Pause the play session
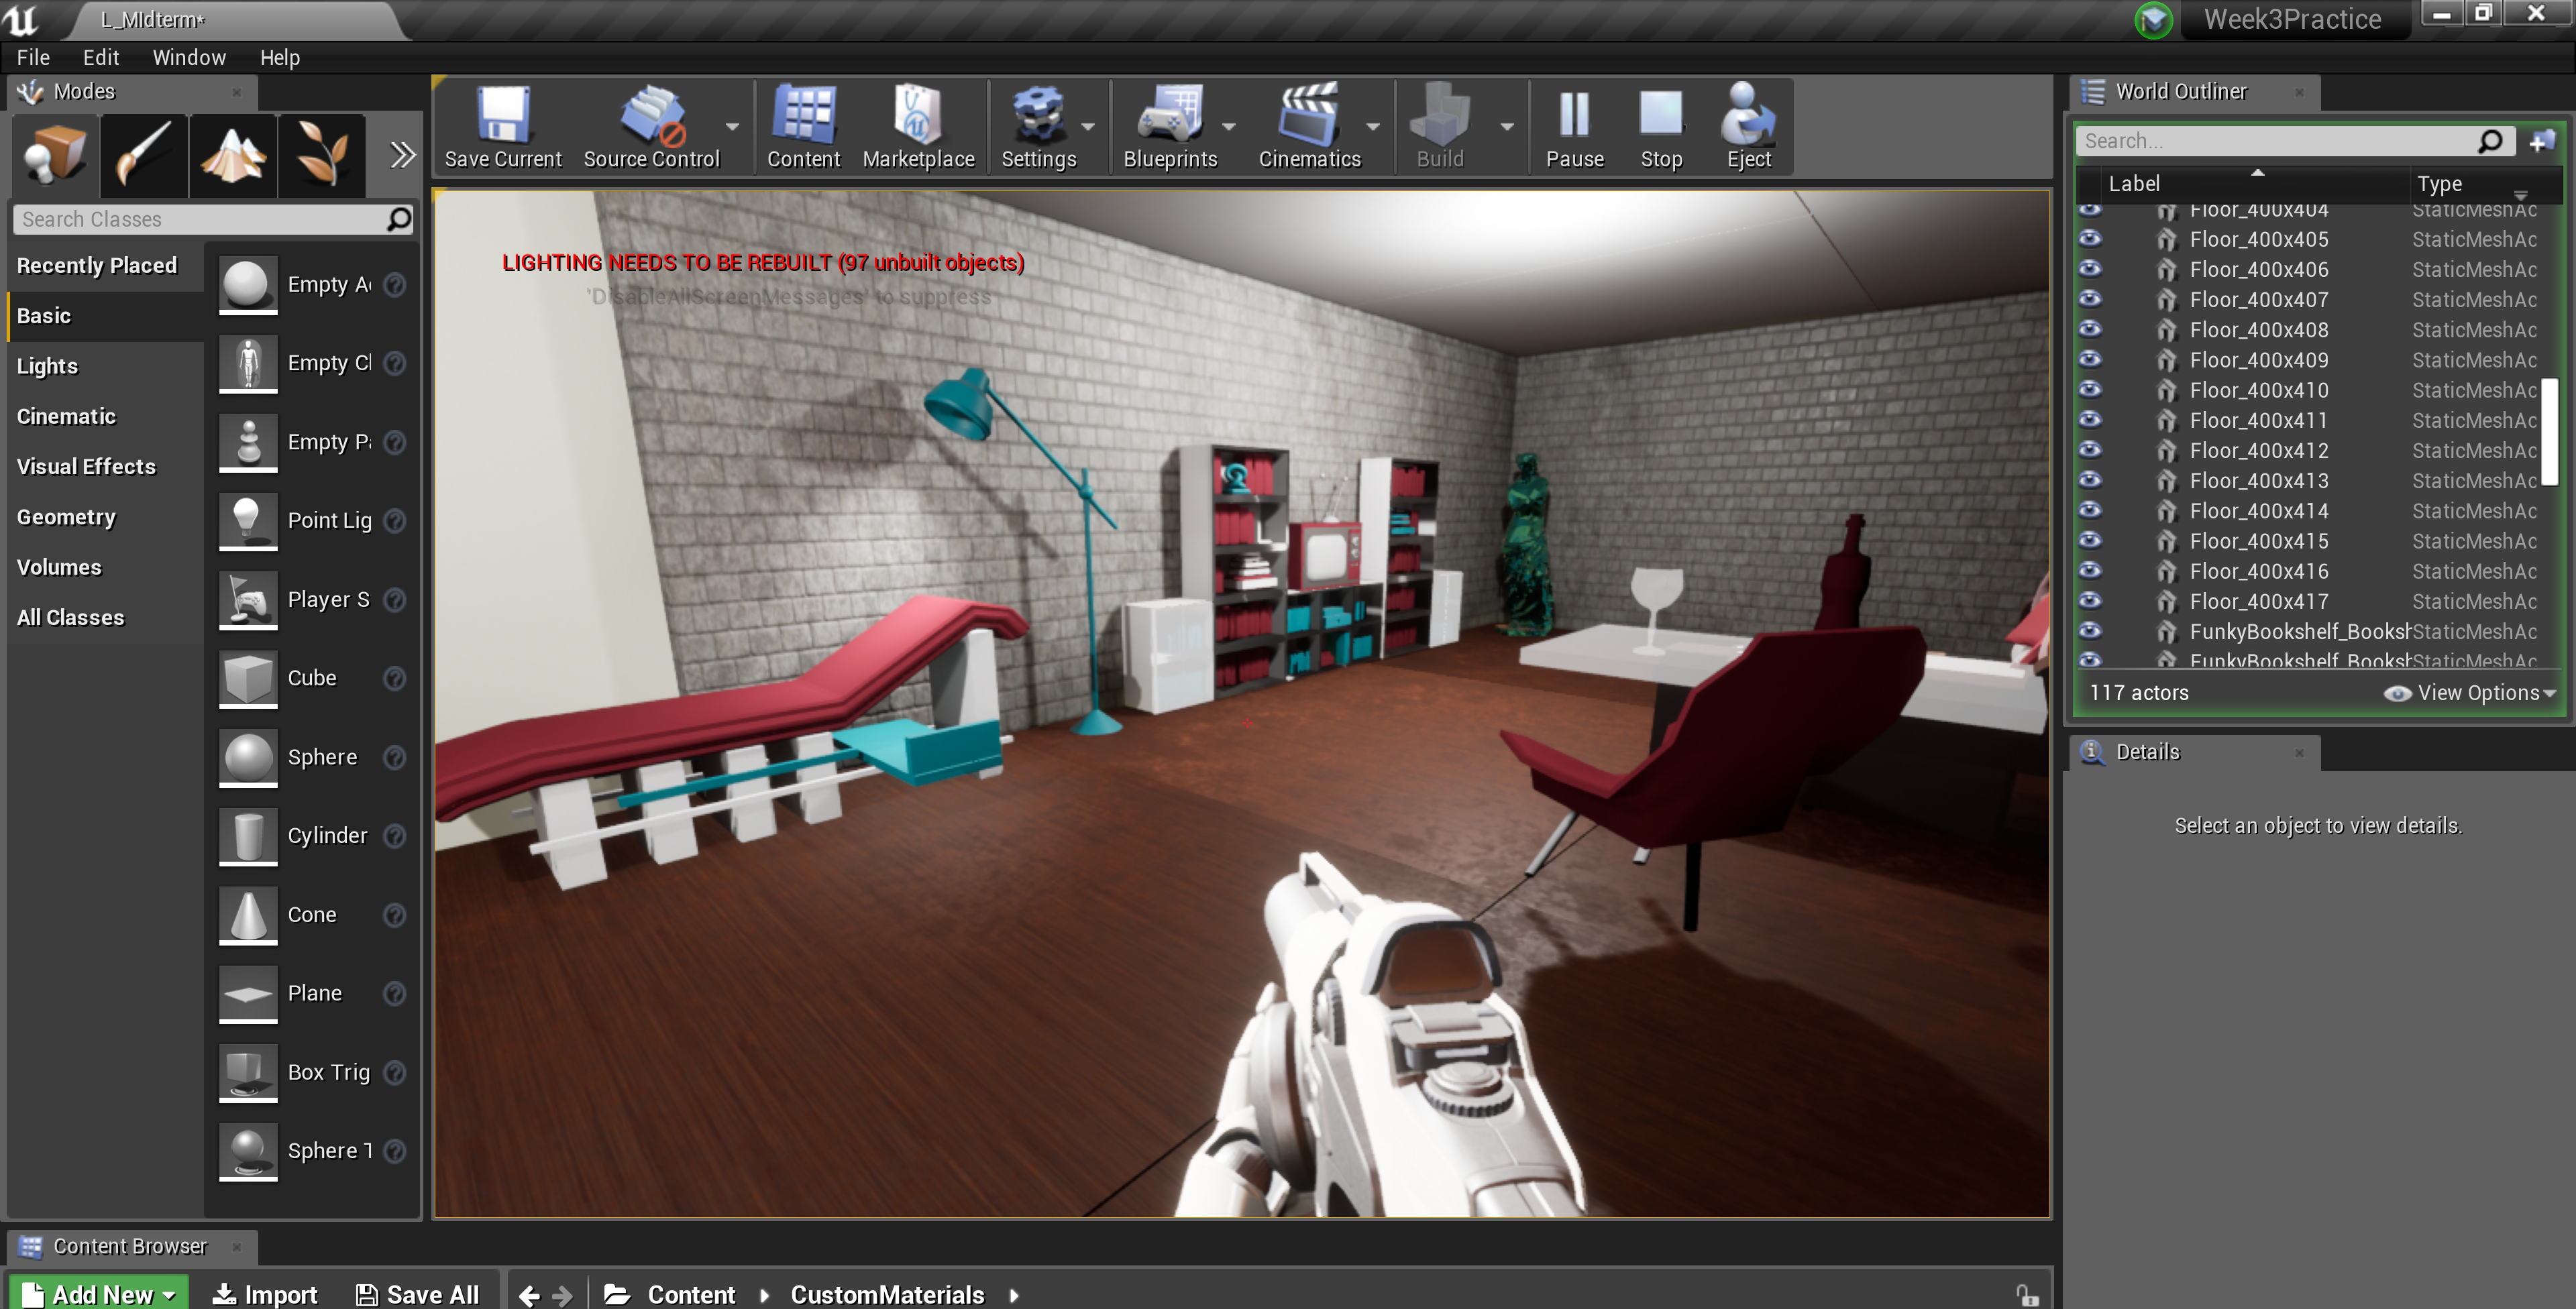Viewport: 2576px width, 1309px height. pyautogui.click(x=1574, y=127)
